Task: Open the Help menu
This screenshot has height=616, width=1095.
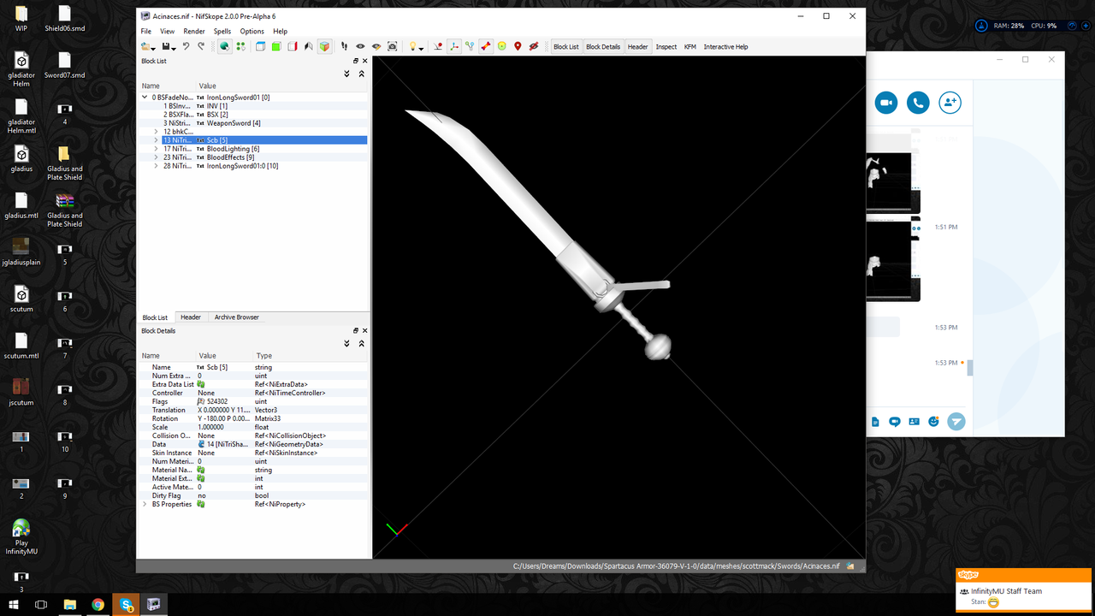Action: pos(280,32)
